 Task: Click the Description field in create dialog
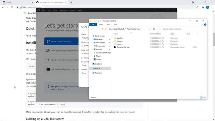click(85, 46)
